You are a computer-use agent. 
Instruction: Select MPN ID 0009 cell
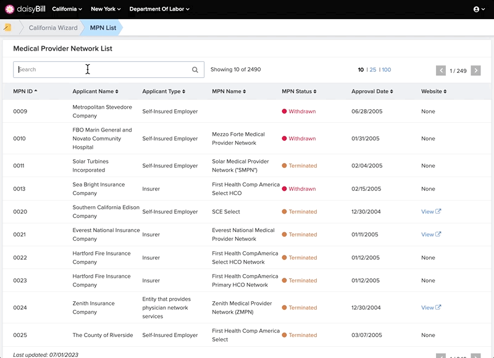coord(20,111)
